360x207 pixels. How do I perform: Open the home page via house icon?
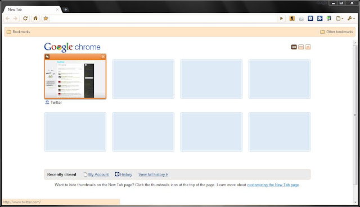(35, 19)
